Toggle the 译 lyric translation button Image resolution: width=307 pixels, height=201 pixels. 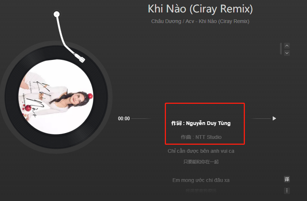287,179
